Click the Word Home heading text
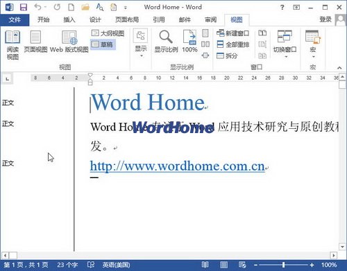The image size is (347, 271). [x=149, y=102]
